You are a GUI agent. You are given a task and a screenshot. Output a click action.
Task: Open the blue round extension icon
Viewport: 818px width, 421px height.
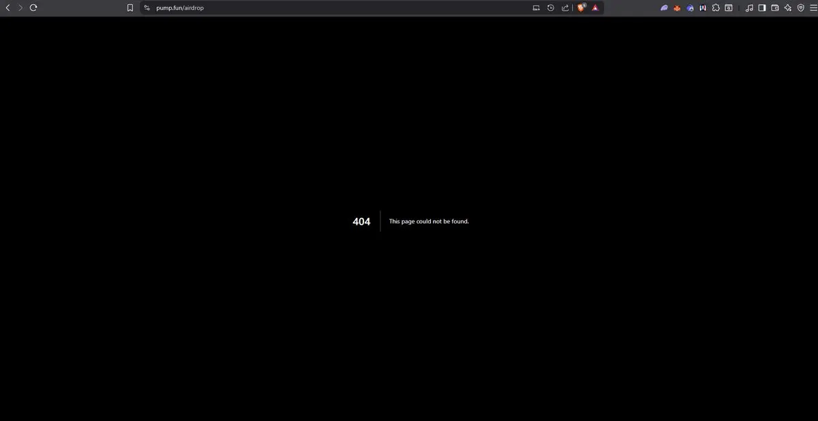point(690,7)
